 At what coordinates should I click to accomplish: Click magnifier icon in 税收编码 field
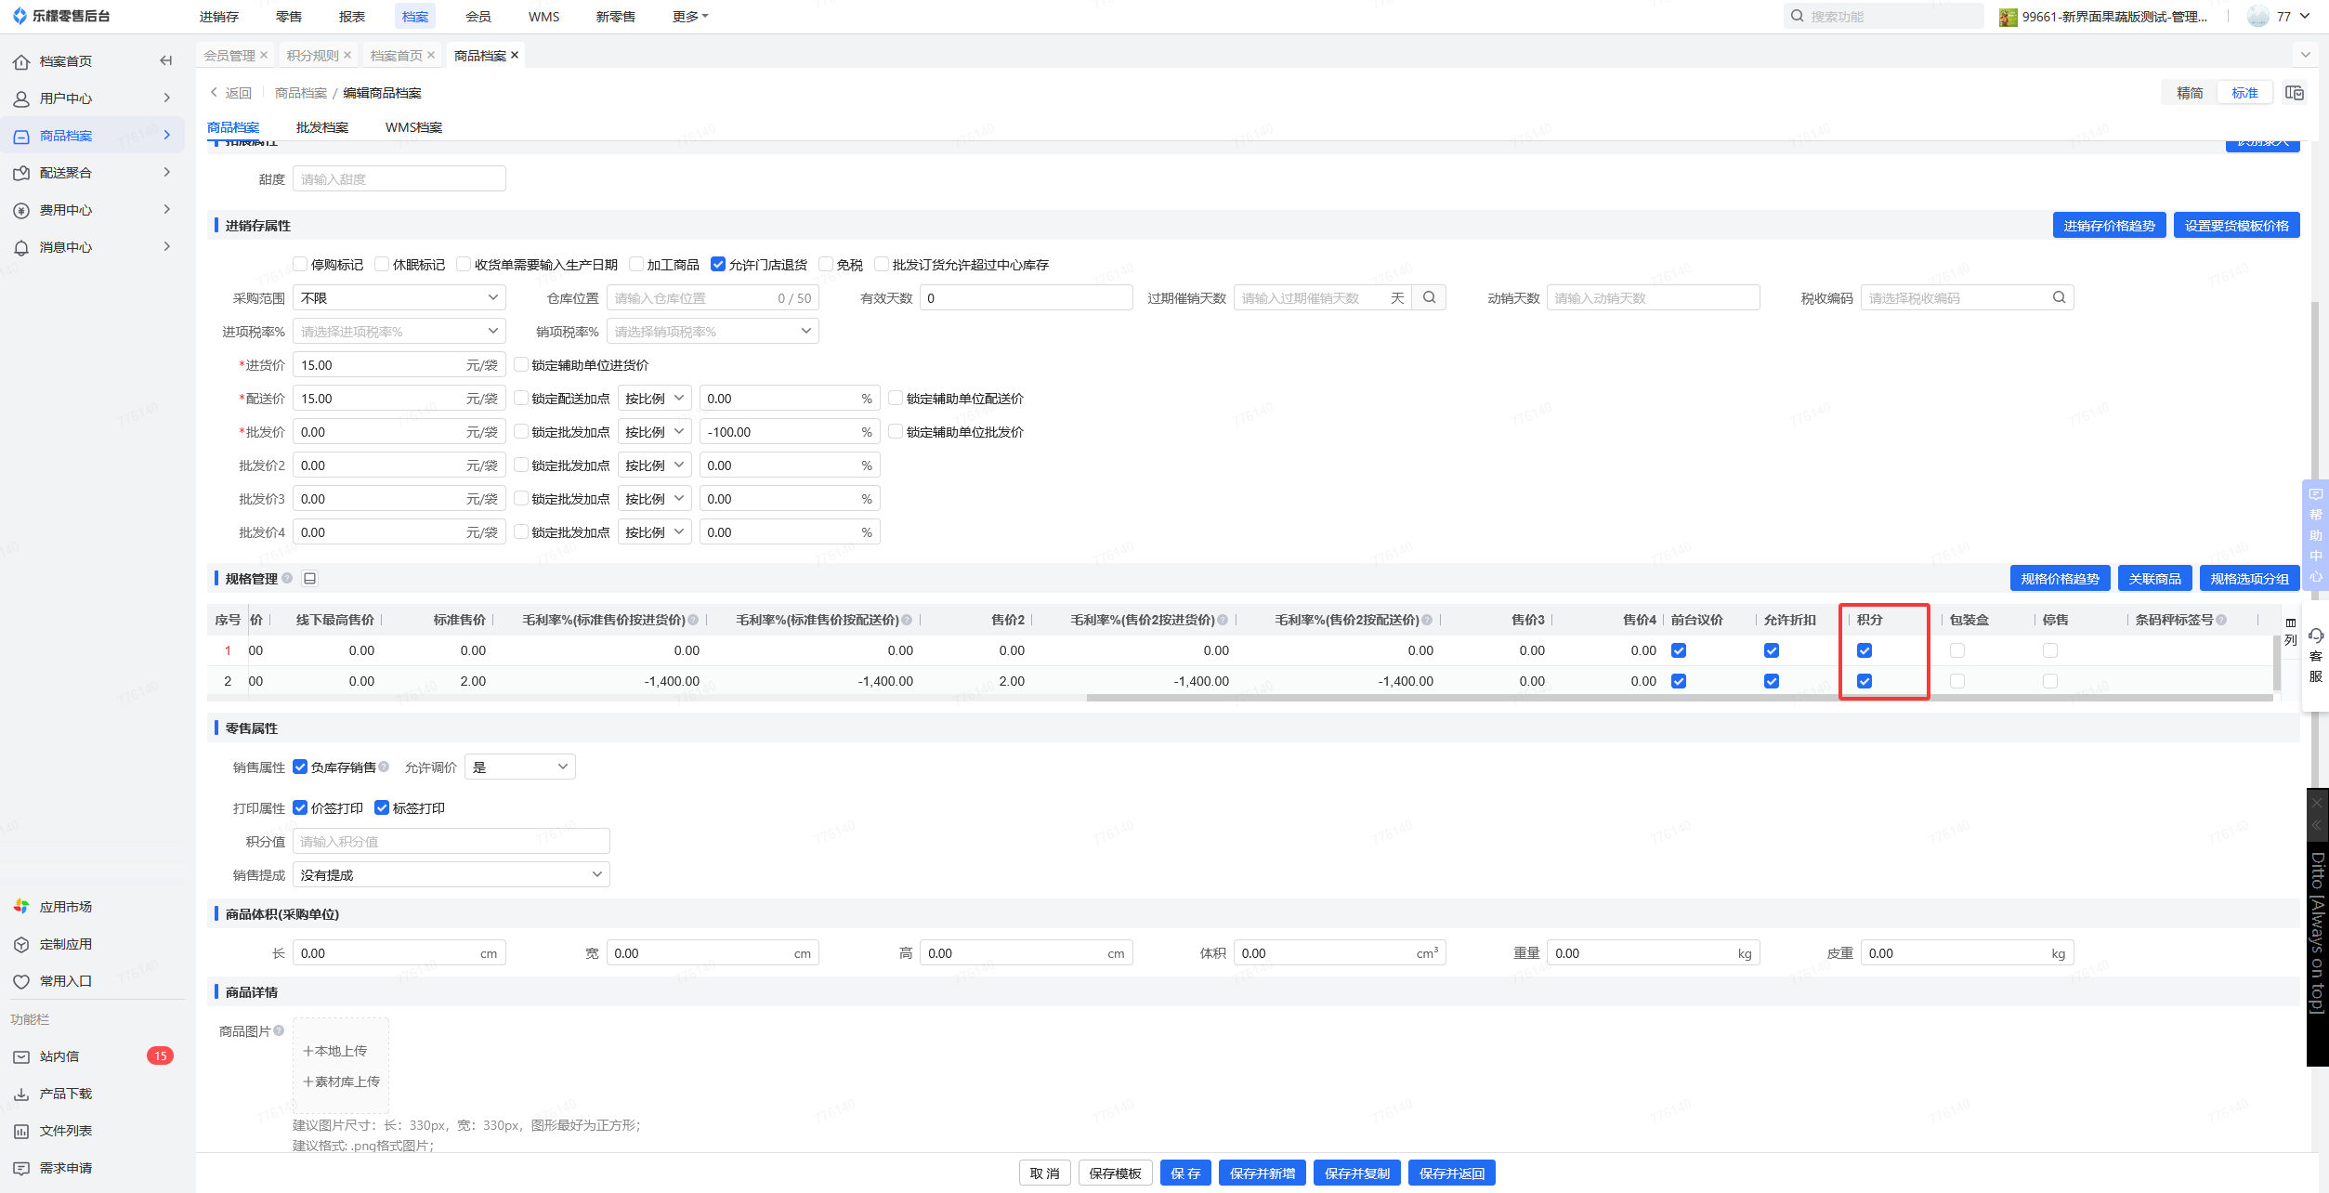[2059, 297]
